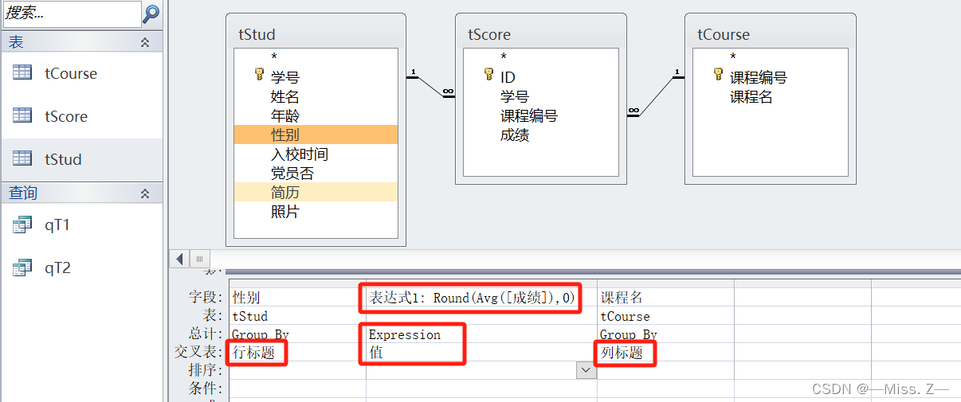961x402 pixels.
Task: Open the sort dropdown arrow in expression column
Action: click(x=586, y=370)
